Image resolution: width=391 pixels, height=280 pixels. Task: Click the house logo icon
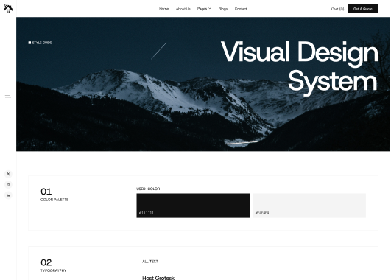coord(8,9)
